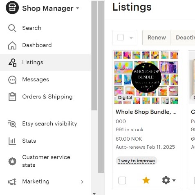195x195 pixels.
Task: Open the Whole Shop Bundle thumbnail image
Action: [x=146, y=78]
